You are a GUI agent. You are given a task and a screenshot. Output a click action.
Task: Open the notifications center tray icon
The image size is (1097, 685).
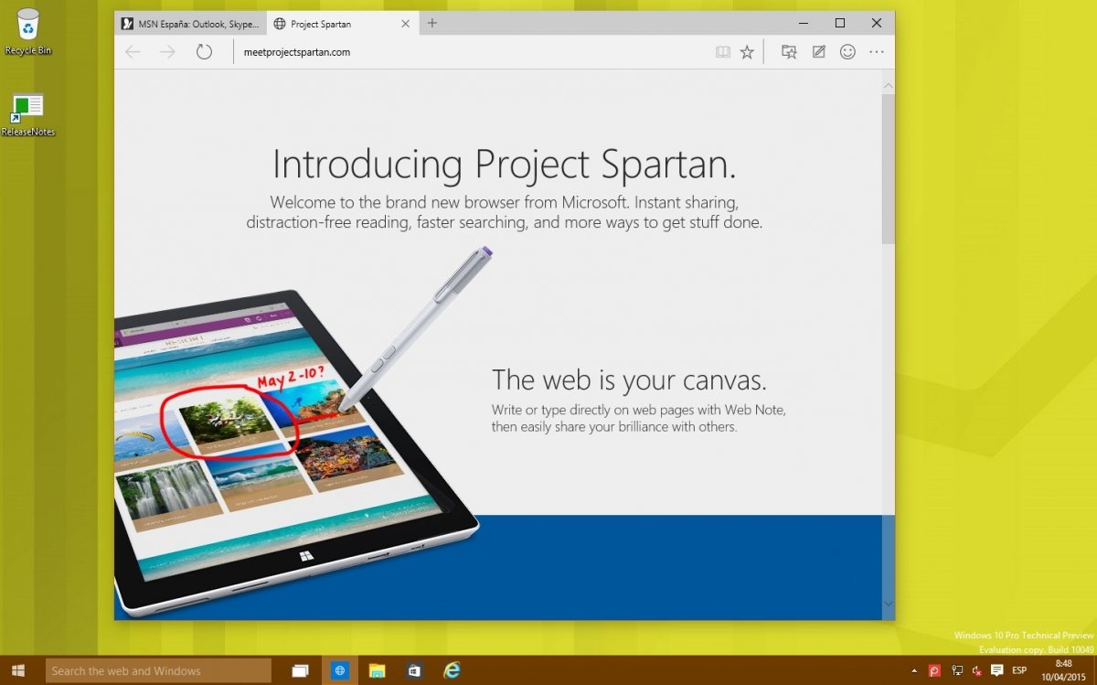click(997, 670)
